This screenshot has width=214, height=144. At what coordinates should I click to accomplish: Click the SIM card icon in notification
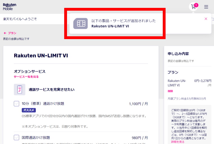(81, 23)
